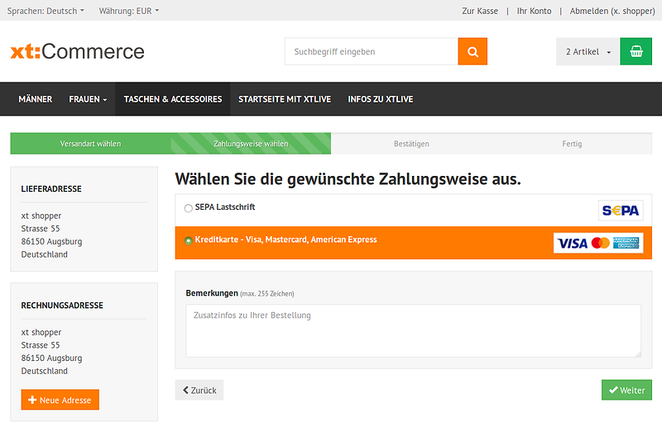Open the Männer category menu
662x427 pixels.
click(35, 99)
